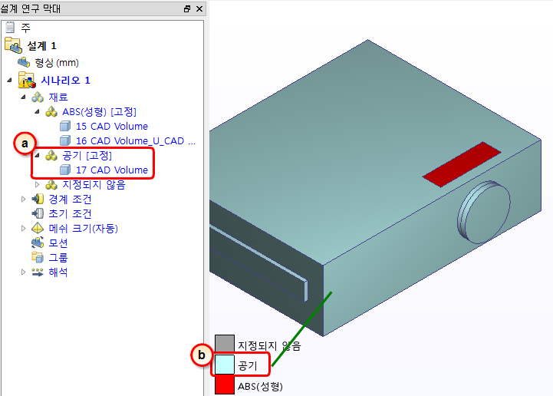Expand the 지정되지 않음 material node
553x396 pixels.
37,185
